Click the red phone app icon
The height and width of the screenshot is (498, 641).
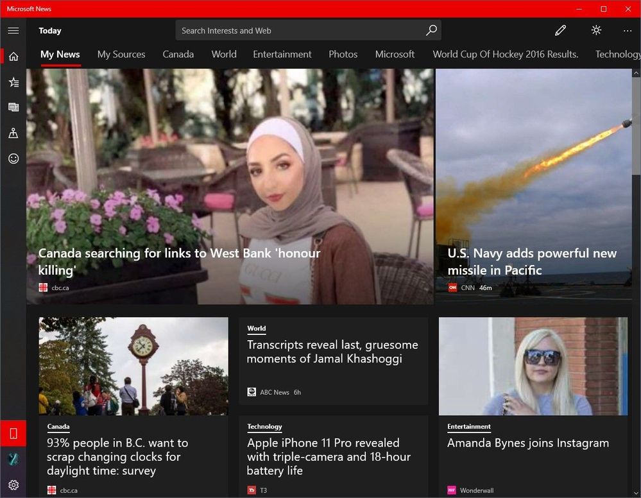13,433
